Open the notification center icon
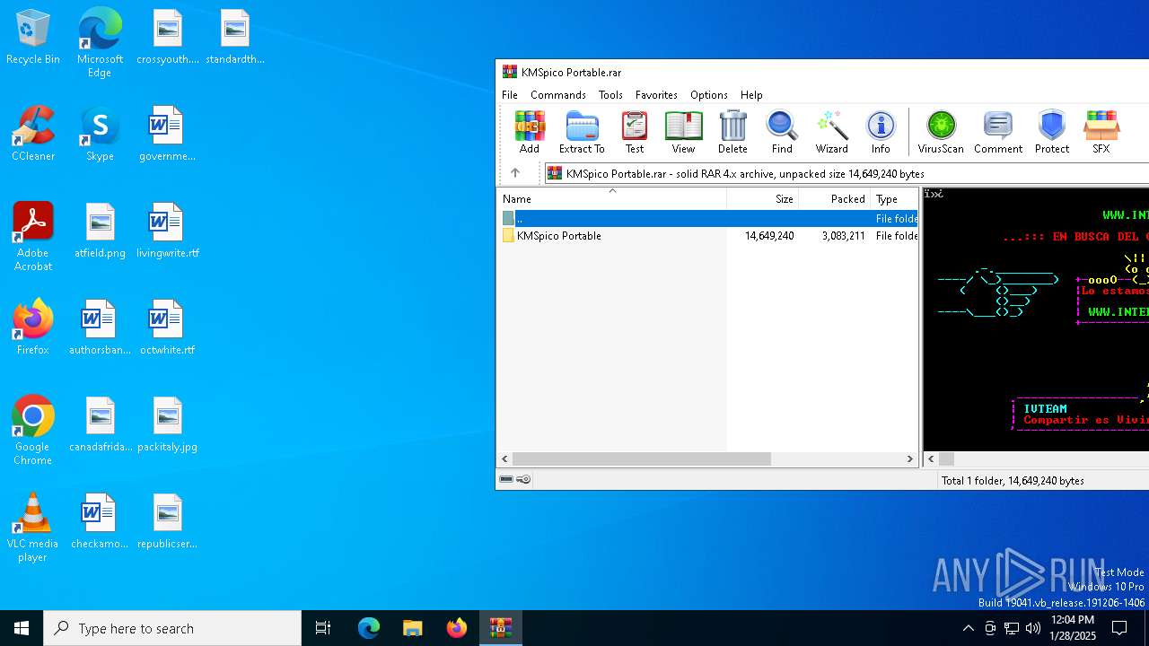The height and width of the screenshot is (646, 1149). pos(1119,628)
